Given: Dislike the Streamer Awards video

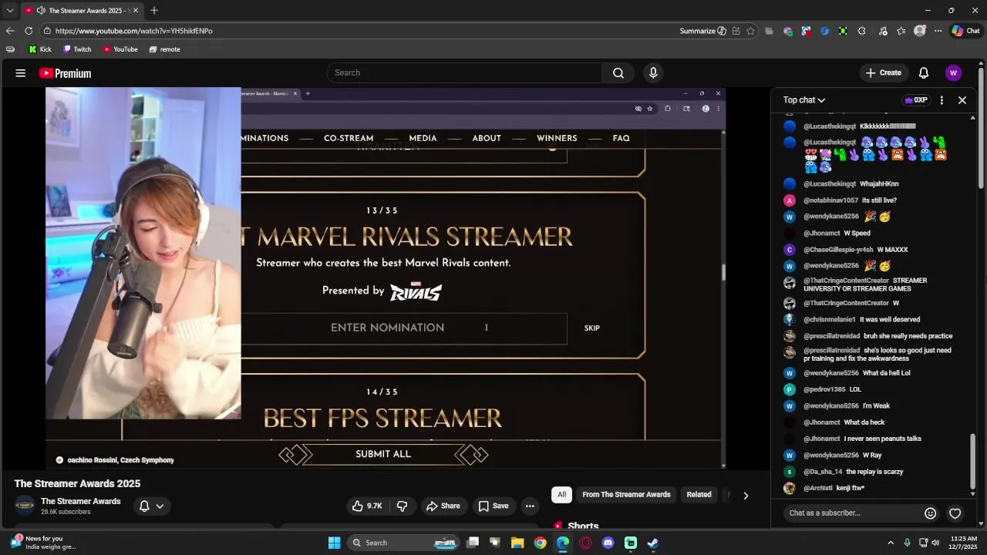Looking at the screenshot, I should point(402,506).
